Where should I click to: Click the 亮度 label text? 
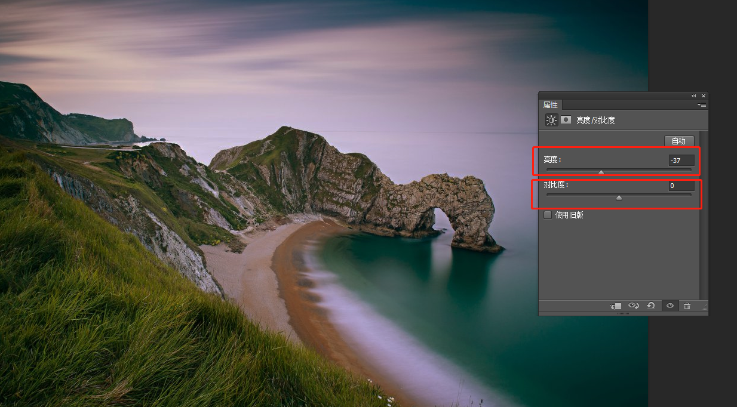[x=552, y=159]
